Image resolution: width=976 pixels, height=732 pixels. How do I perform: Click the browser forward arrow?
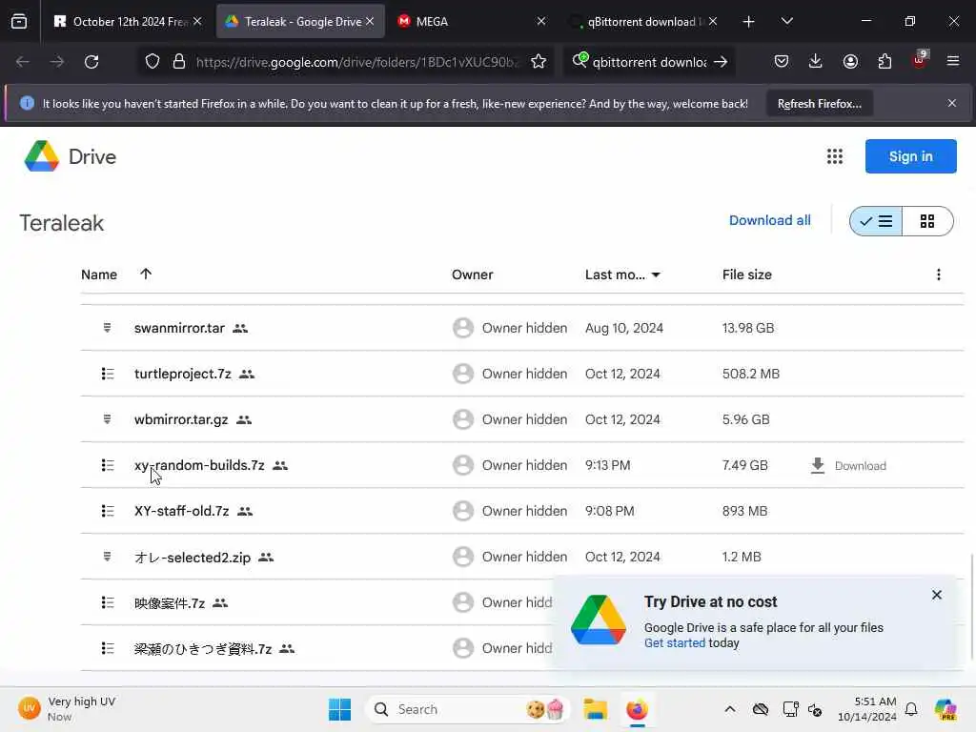click(56, 62)
